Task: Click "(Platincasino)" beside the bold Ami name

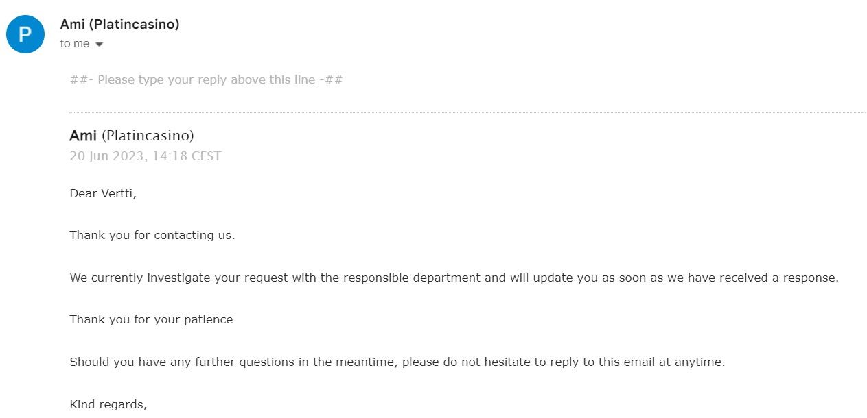Action: point(148,136)
